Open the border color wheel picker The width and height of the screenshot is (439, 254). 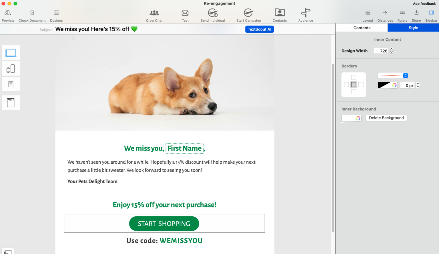394,85
